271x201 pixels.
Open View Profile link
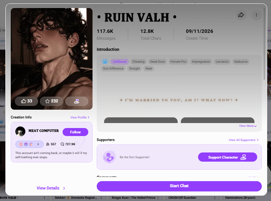click(x=80, y=117)
